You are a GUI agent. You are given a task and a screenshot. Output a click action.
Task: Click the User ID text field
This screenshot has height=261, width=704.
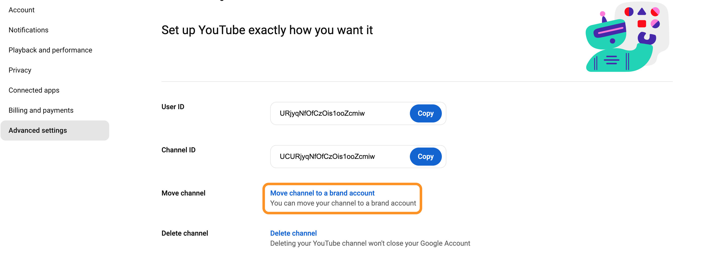tap(340, 113)
